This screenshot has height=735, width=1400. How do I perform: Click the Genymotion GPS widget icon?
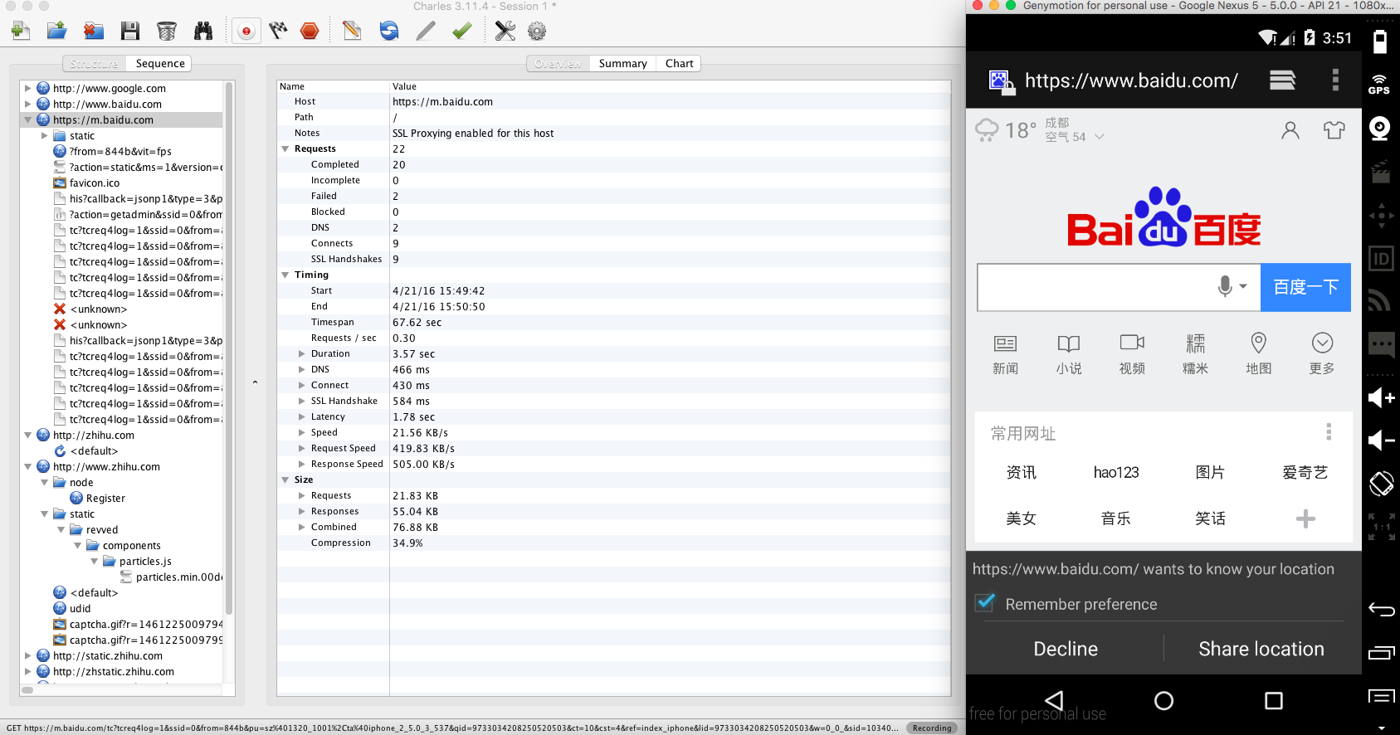tap(1379, 84)
